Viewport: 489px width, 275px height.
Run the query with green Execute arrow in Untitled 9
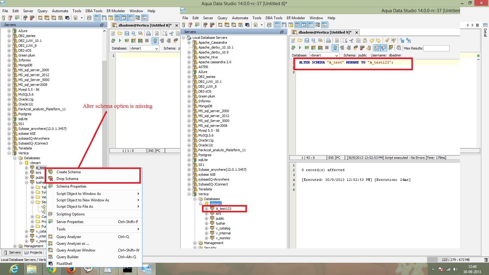pyautogui.click(x=300, y=48)
